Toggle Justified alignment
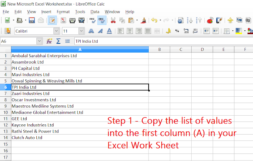Viewport: 253px width, 161px height. tap(147, 31)
